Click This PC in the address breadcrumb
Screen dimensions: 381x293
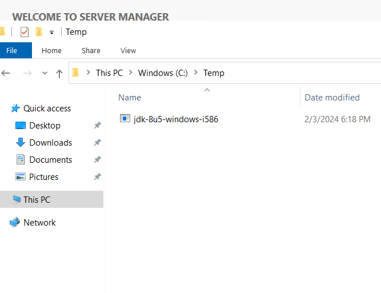(109, 73)
